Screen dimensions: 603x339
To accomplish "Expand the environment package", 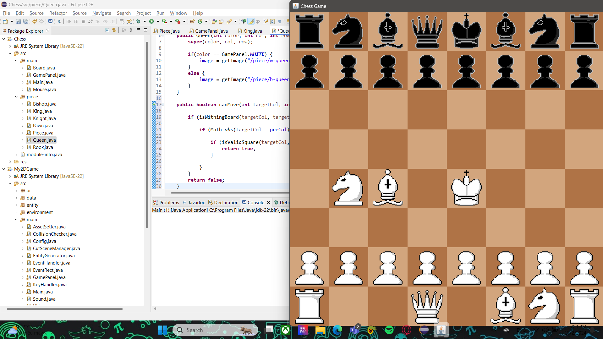I will (x=16, y=212).
